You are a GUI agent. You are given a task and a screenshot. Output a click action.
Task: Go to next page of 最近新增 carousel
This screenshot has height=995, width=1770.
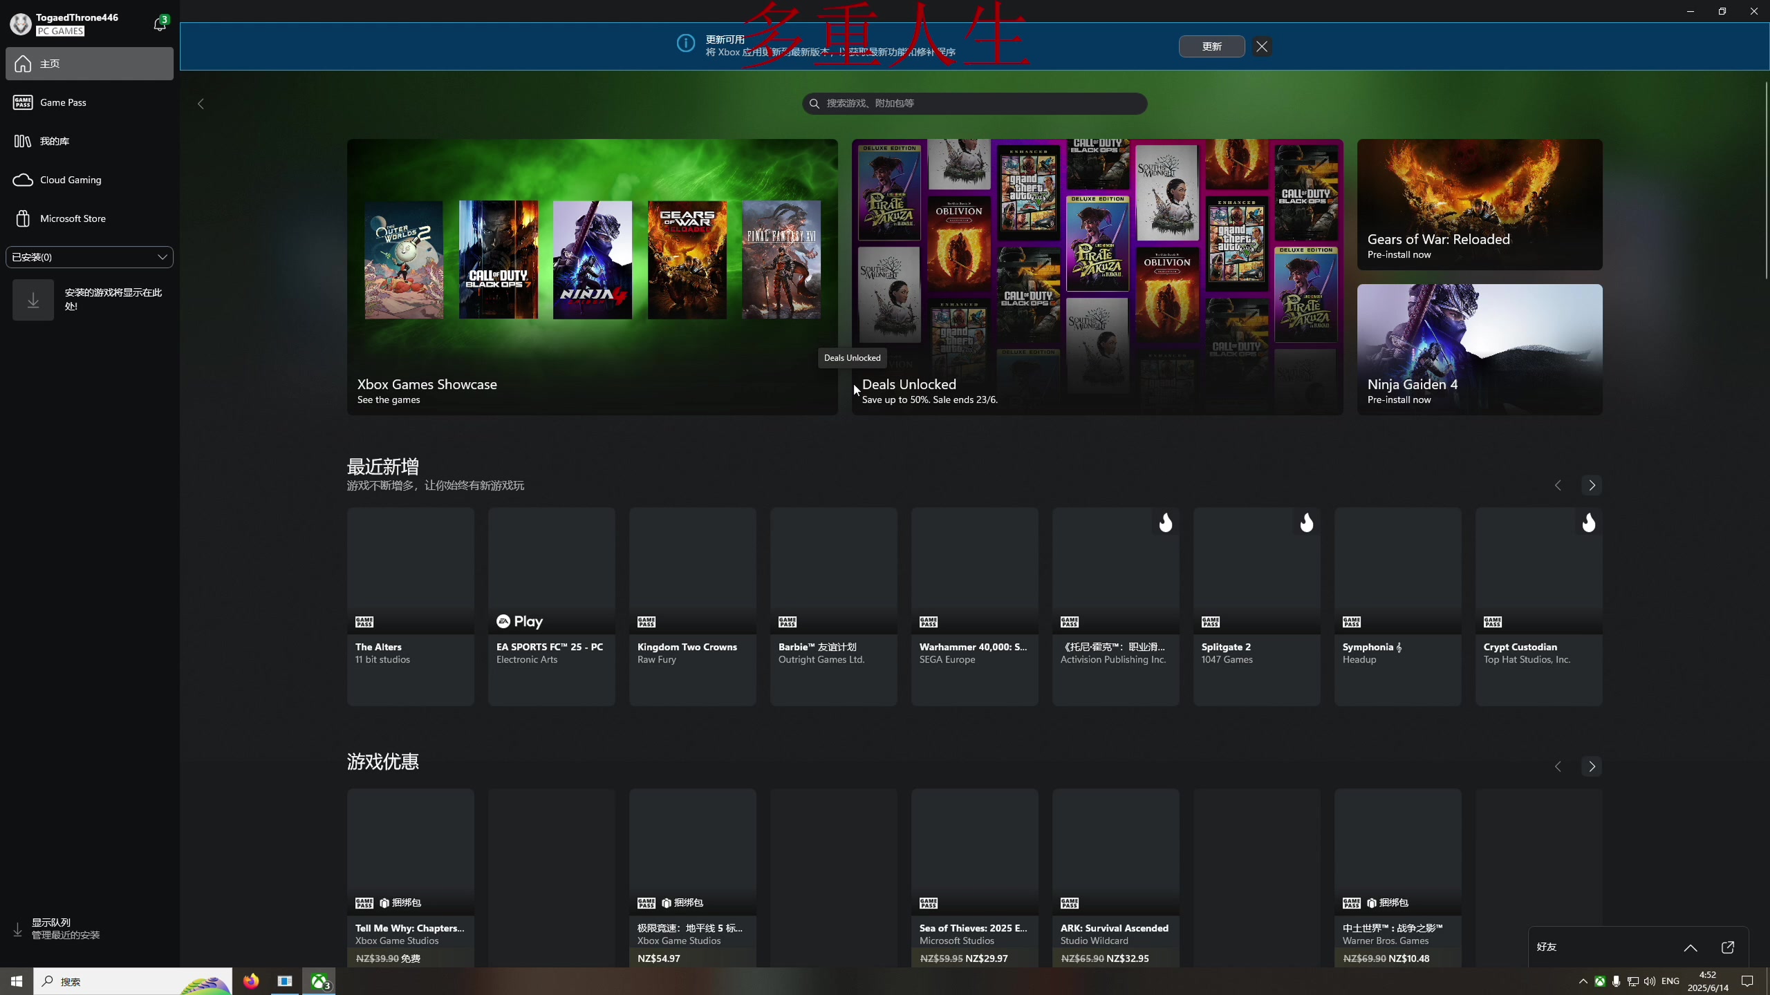[1592, 485]
